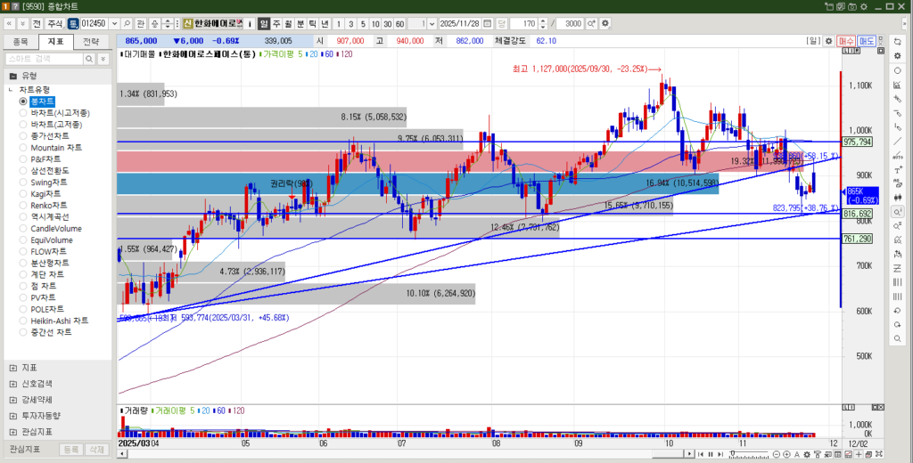This screenshot has width=913, height=463.
Task: Switch to the 종목 tab
Action: pyautogui.click(x=21, y=41)
